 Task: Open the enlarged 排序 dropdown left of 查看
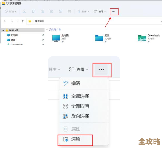click(x=54, y=70)
